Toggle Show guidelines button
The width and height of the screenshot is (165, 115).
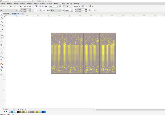(71, 6)
